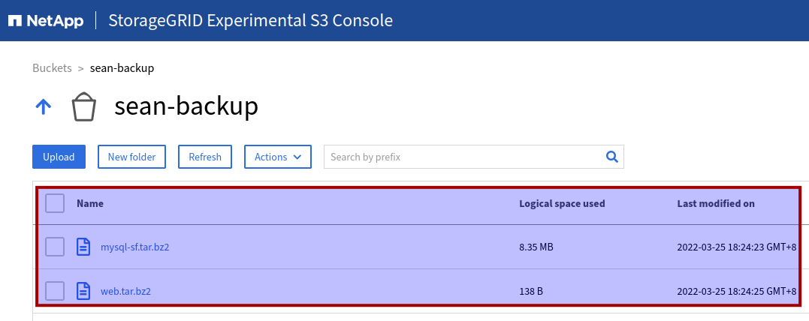
Task: Check the box for web.tar.bz2
Action: click(55, 291)
